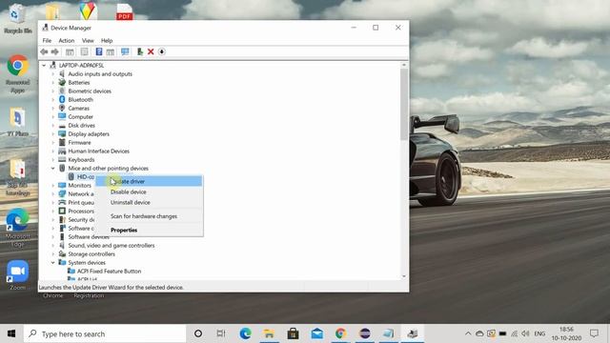
Task: Click the scrollbar down arrow
Action: [x=404, y=276]
